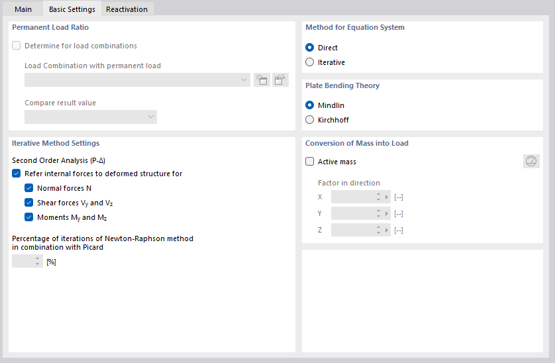Select Iterative equation system method

click(309, 62)
